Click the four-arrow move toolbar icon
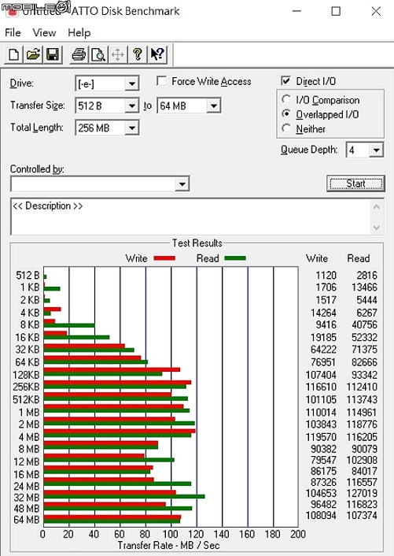This screenshot has width=394, height=556. (117, 54)
